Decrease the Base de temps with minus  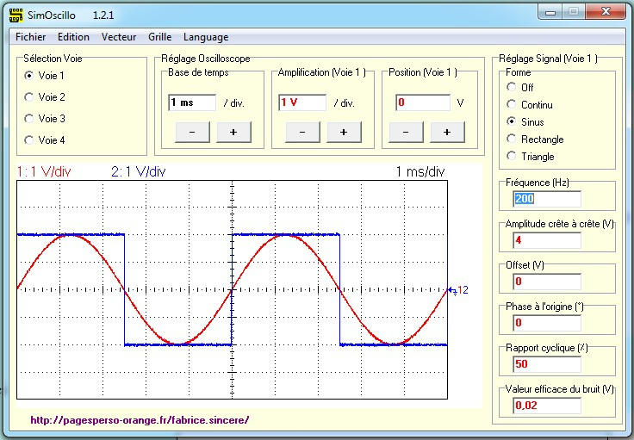191,132
